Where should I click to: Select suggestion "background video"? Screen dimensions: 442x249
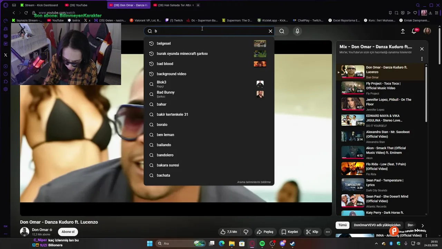[x=209, y=74]
